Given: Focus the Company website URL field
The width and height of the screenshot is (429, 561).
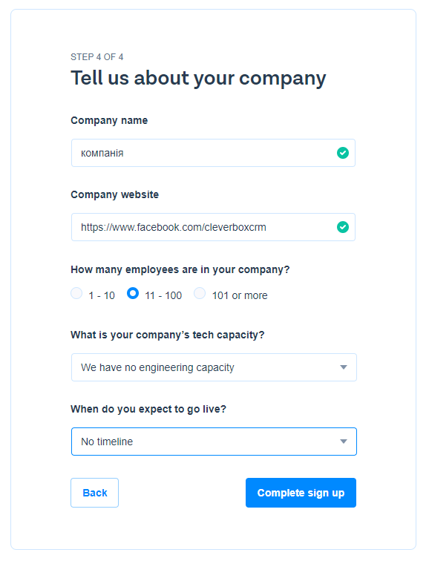Looking at the screenshot, I should pos(213,227).
